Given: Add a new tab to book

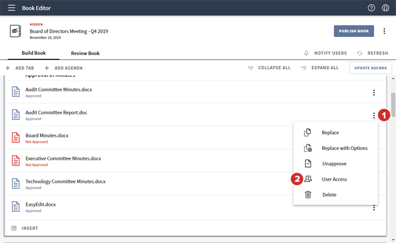Looking at the screenshot, I should 20,68.
